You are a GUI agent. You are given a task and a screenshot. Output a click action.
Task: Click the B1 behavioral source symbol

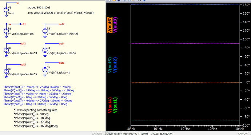[x=6, y=31]
